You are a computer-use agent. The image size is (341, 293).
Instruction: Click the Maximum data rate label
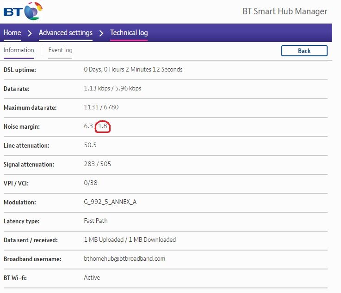point(30,108)
